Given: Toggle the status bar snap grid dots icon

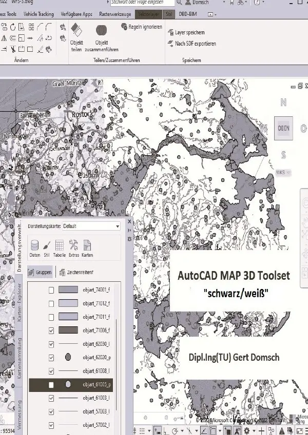Looking at the screenshot, I should (142, 431).
